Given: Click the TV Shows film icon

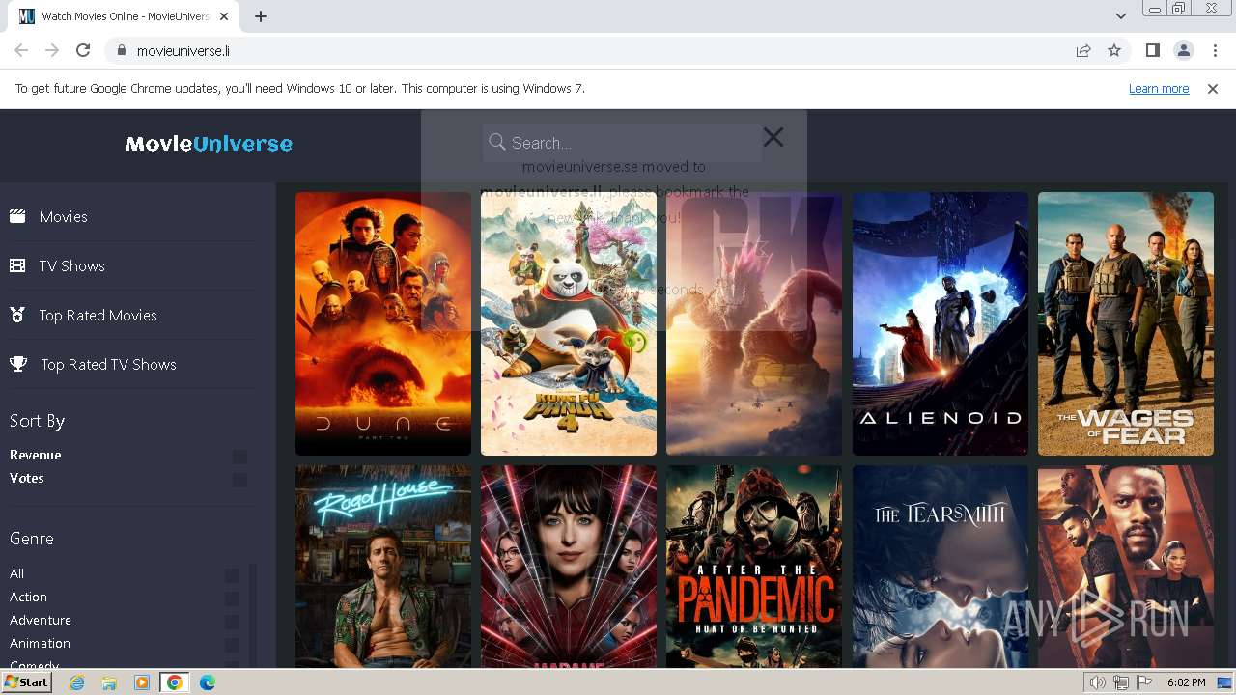Looking at the screenshot, I should (17, 265).
